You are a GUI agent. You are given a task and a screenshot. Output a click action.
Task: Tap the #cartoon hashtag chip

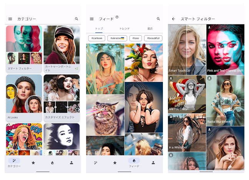pos(96,38)
